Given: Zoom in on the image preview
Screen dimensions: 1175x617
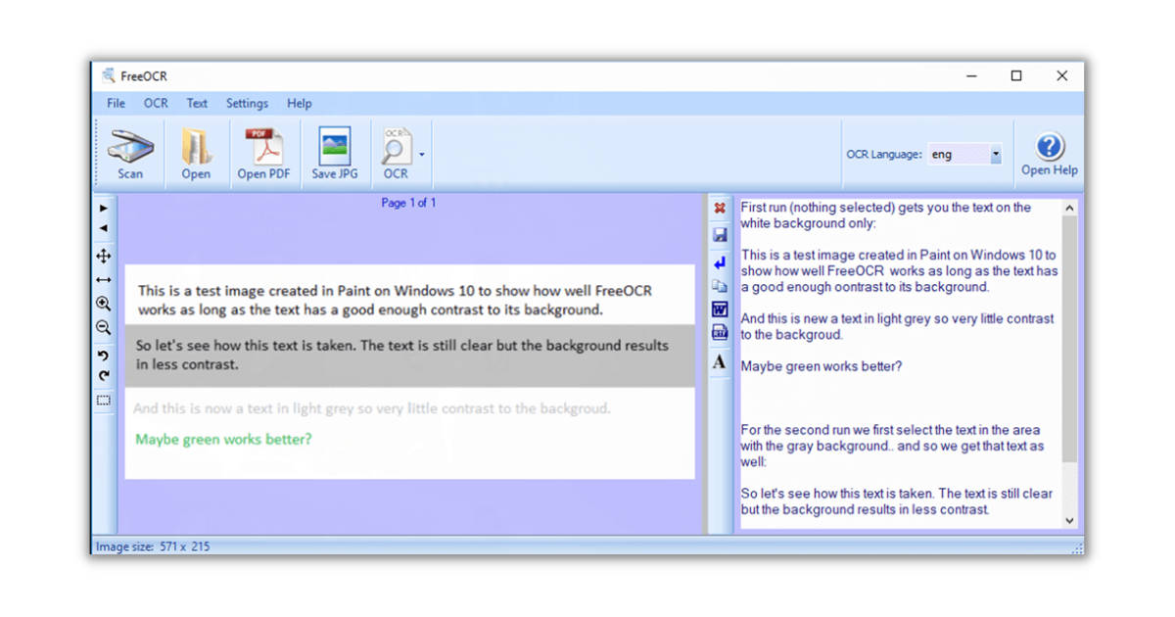Looking at the screenshot, I should tap(104, 304).
